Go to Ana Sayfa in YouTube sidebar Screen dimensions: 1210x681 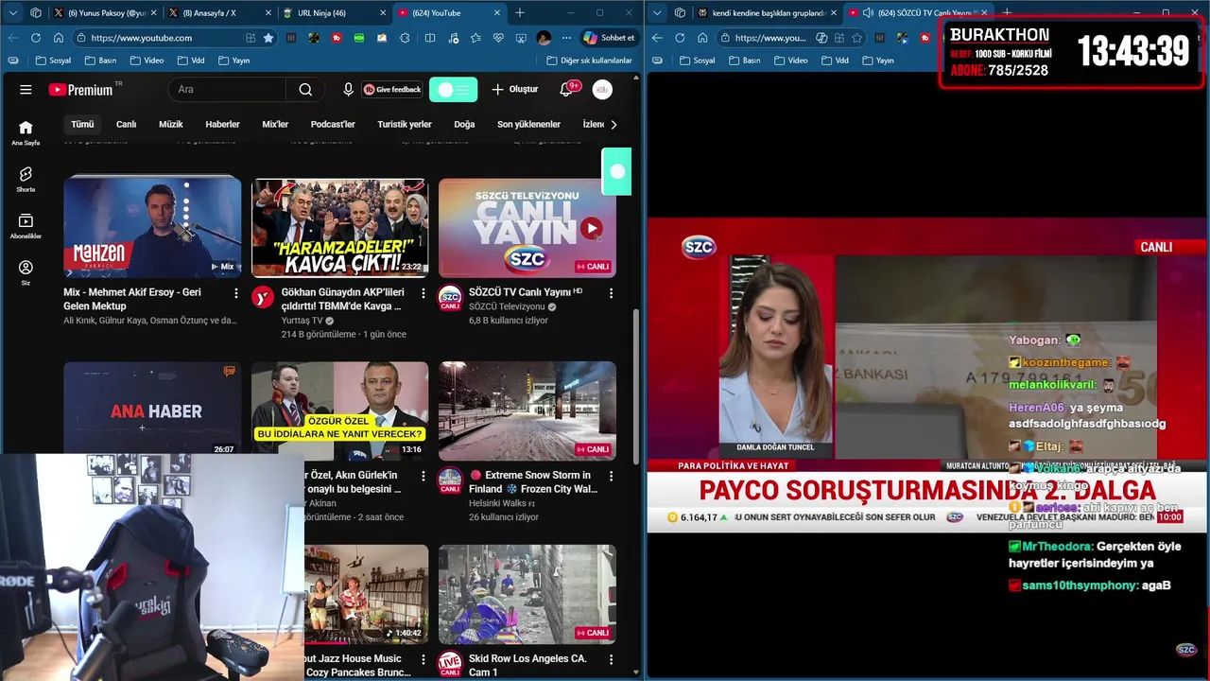(26, 132)
